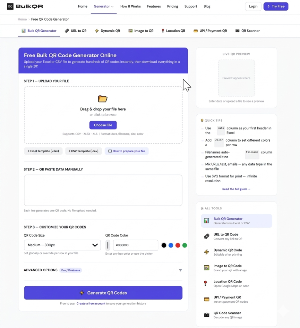Pick the blue color swatch
Image resolution: width=300 pixels, height=328 pixels.
tap(171, 245)
